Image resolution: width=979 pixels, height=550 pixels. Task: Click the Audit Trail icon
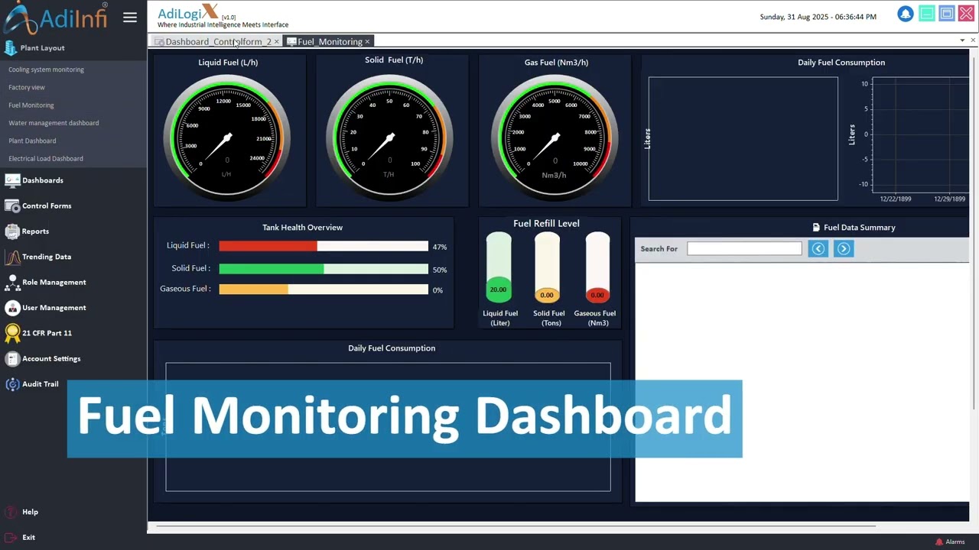point(12,384)
